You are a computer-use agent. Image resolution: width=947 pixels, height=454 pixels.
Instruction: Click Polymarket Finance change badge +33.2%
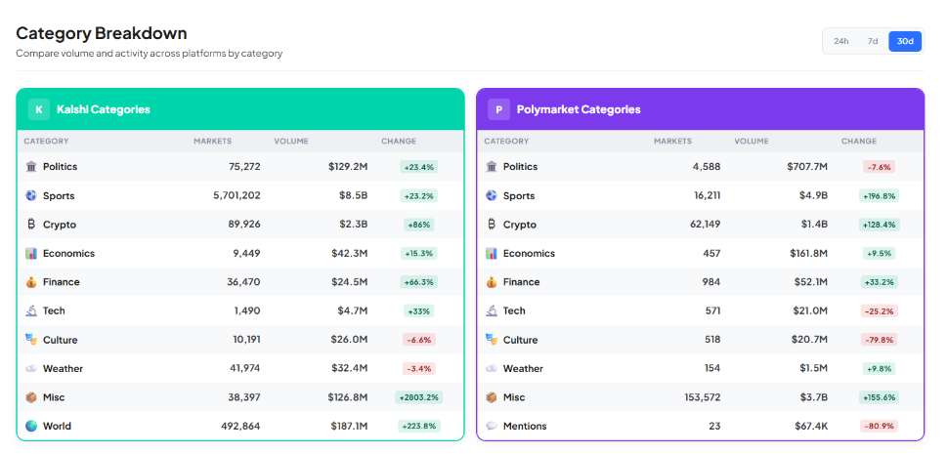tap(880, 282)
